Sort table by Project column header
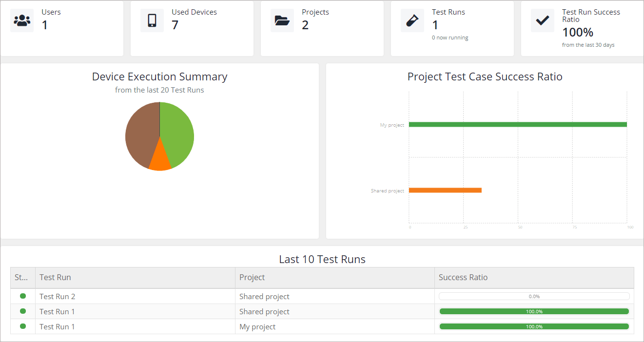644x342 pixels. click(x=252, y=277)
